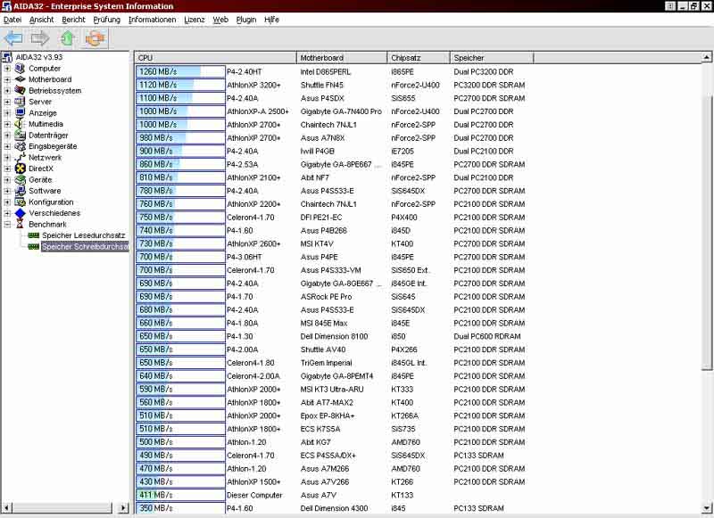The width and height of the screenshot is (714, 518).
Task: Open the Web menu
Action: (220, 20)
